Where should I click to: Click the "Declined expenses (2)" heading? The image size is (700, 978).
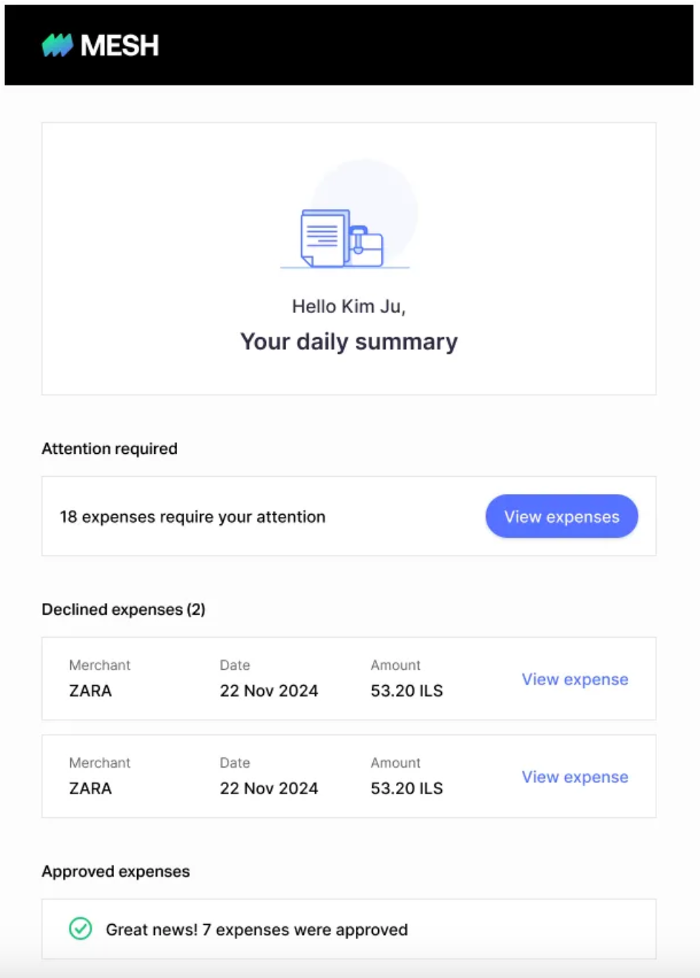(x=123, y=610)
